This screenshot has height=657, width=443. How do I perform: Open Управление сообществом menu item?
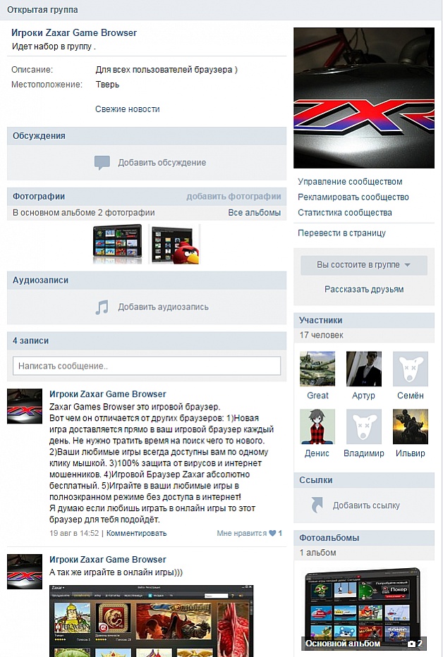(x=350, y=181)
